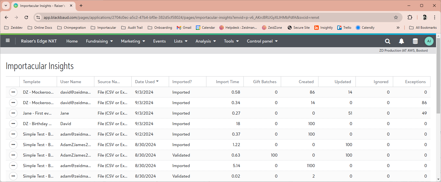The image size is (441, 182).
Task: Open row menu for Jane - First ev...
Action: 13,113
